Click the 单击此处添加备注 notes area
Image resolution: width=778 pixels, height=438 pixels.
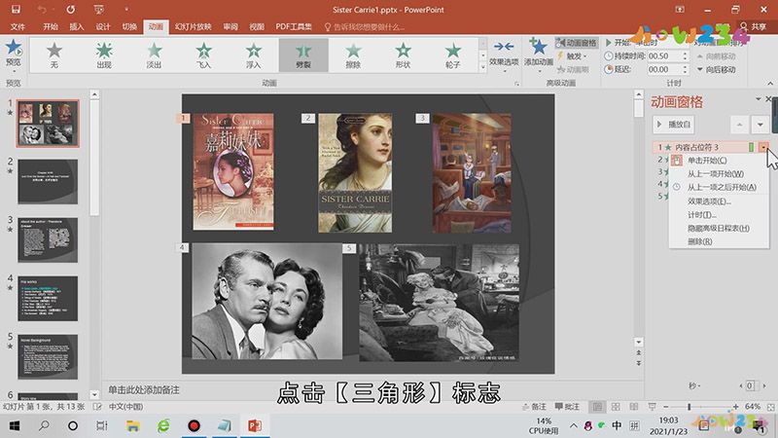click(x=143, y=390)
